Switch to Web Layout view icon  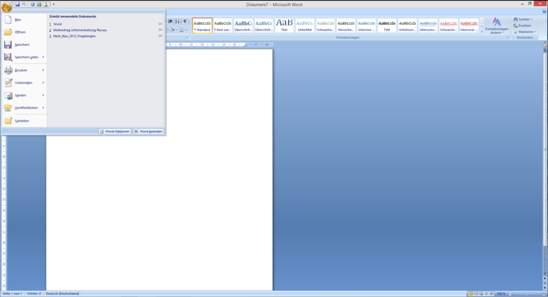[481, 294]
